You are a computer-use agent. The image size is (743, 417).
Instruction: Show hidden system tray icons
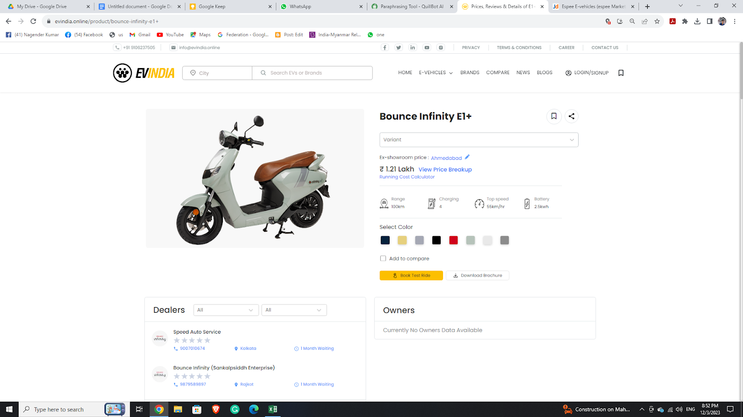coord(642,409)
